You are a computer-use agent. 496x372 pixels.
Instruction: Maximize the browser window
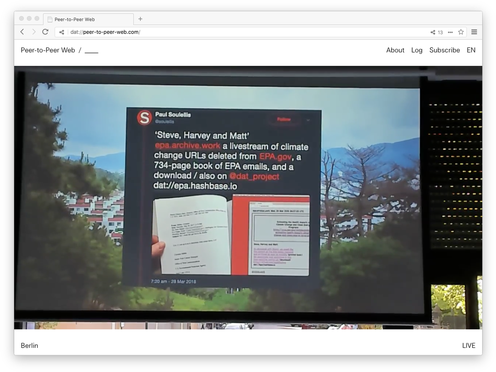tap(37, 18)
